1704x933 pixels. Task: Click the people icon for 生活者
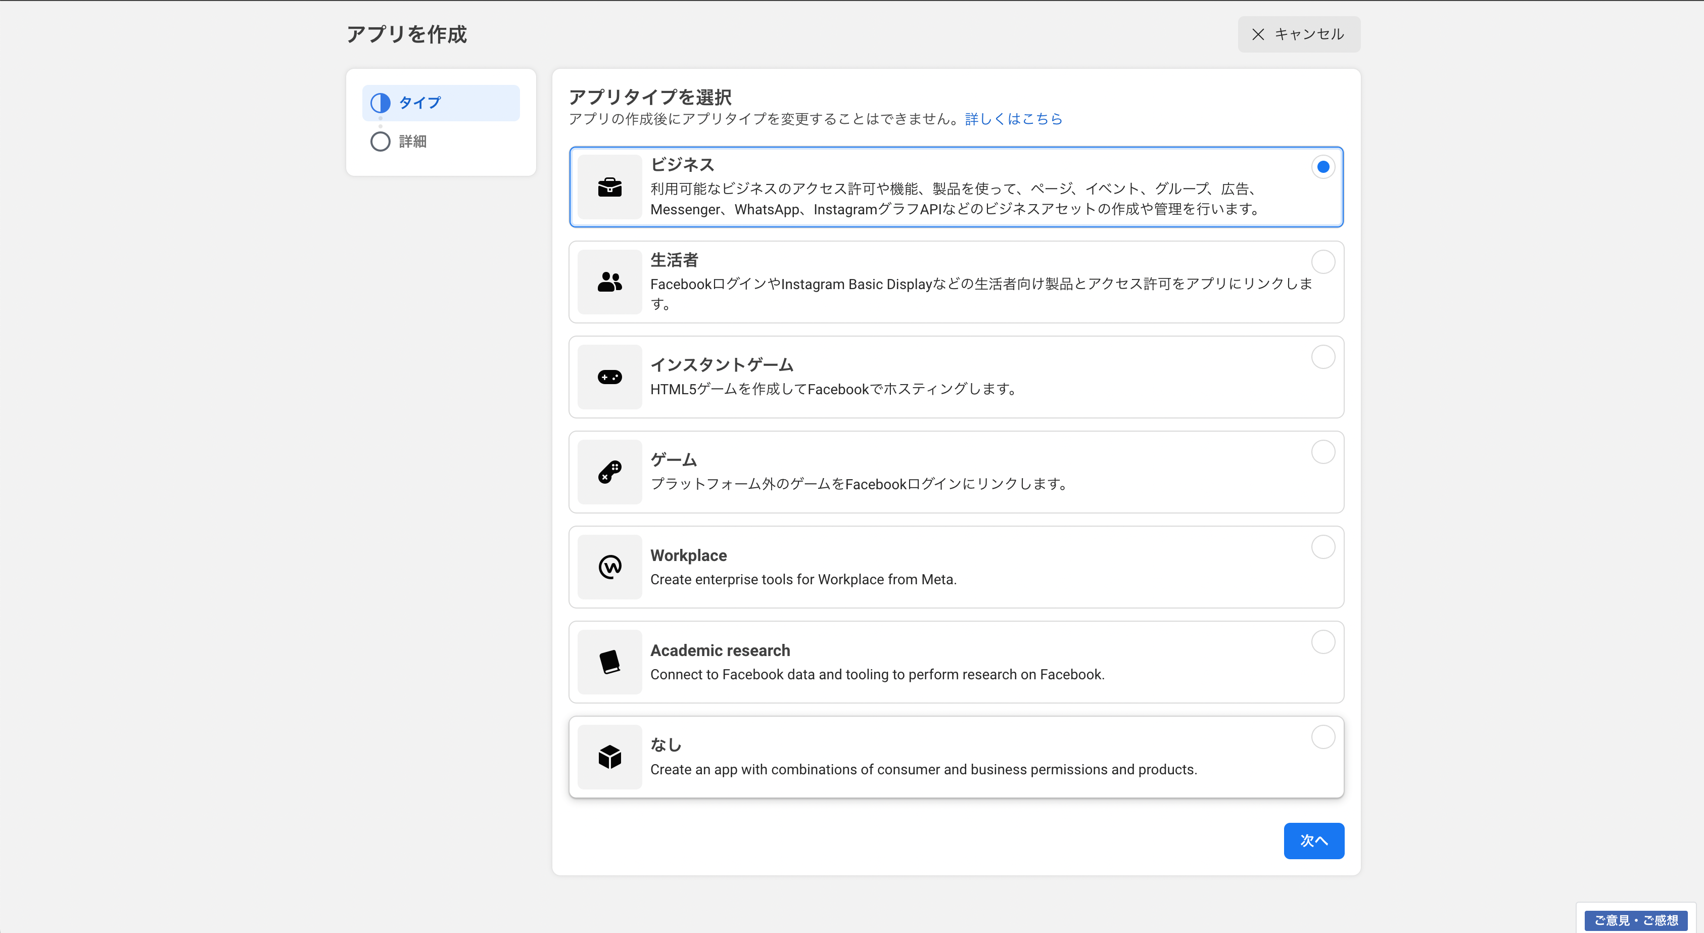tap(609, 282)
